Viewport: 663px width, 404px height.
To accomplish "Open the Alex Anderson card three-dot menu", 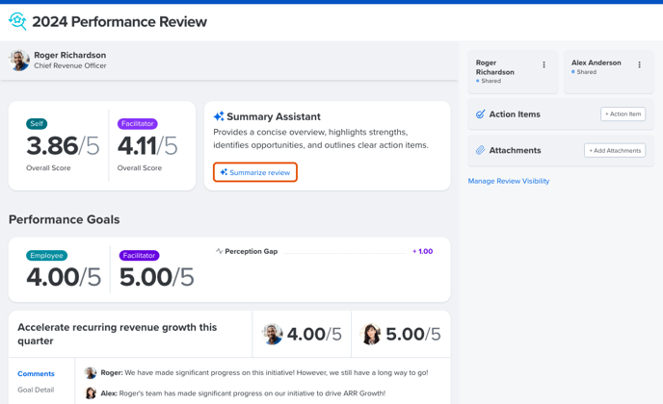I will tap(639, 64).
